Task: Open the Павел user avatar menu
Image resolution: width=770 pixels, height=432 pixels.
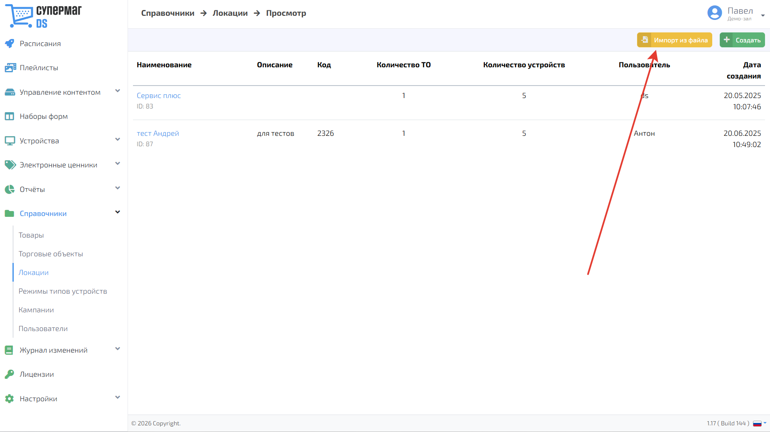Action: click(x=715, y=13)
